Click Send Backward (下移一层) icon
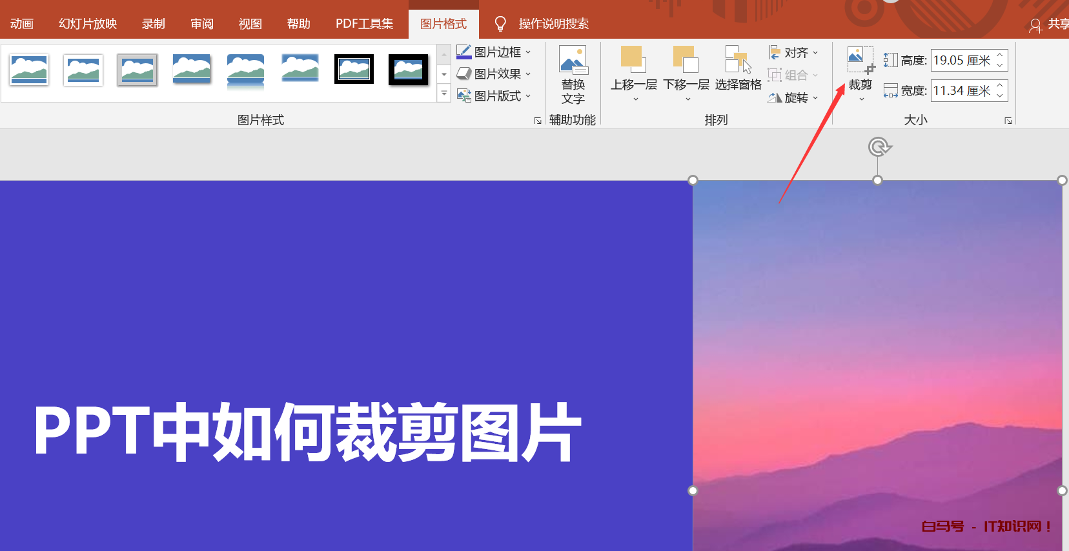1069x551 pixels. pos(686,59)
